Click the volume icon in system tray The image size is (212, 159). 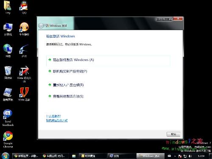(x=190, y=156)
